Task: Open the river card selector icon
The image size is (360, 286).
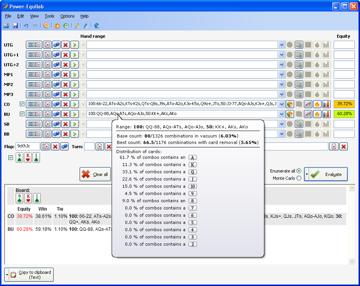Action: (334, 147)
